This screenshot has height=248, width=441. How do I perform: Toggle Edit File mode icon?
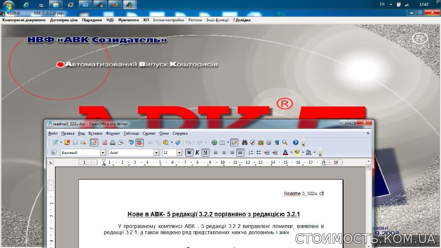point(94,143)
